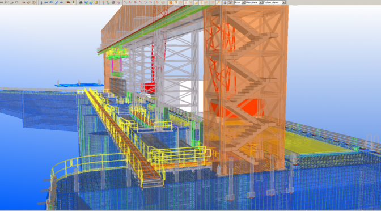
Task: Open the binoculars find tool
Action: [x=81, y=2]
